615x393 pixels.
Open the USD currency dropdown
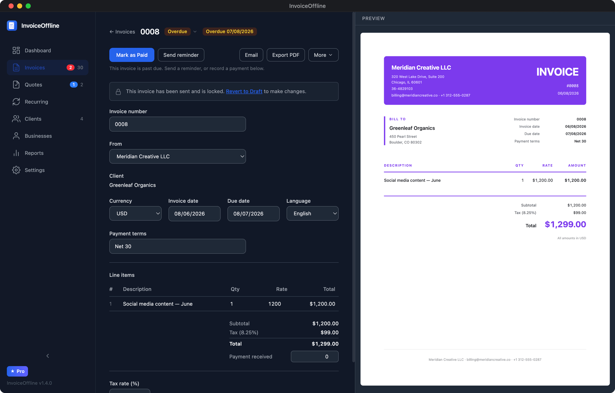tap(135, 213)
